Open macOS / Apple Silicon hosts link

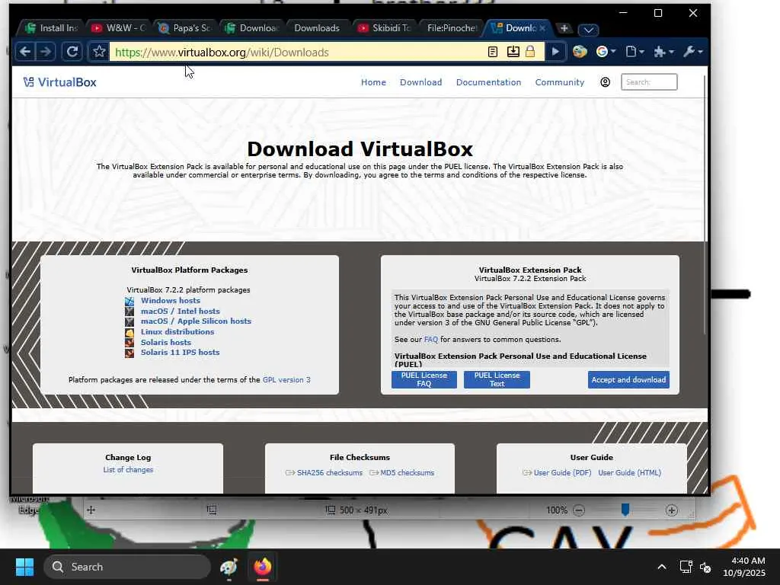pyautogui.click(x=196, y=321)
